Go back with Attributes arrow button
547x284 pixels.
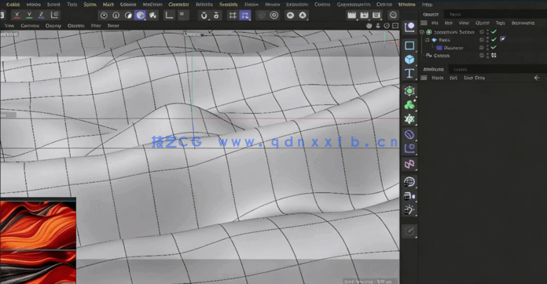pyautogui.click(x=537, y=78)
